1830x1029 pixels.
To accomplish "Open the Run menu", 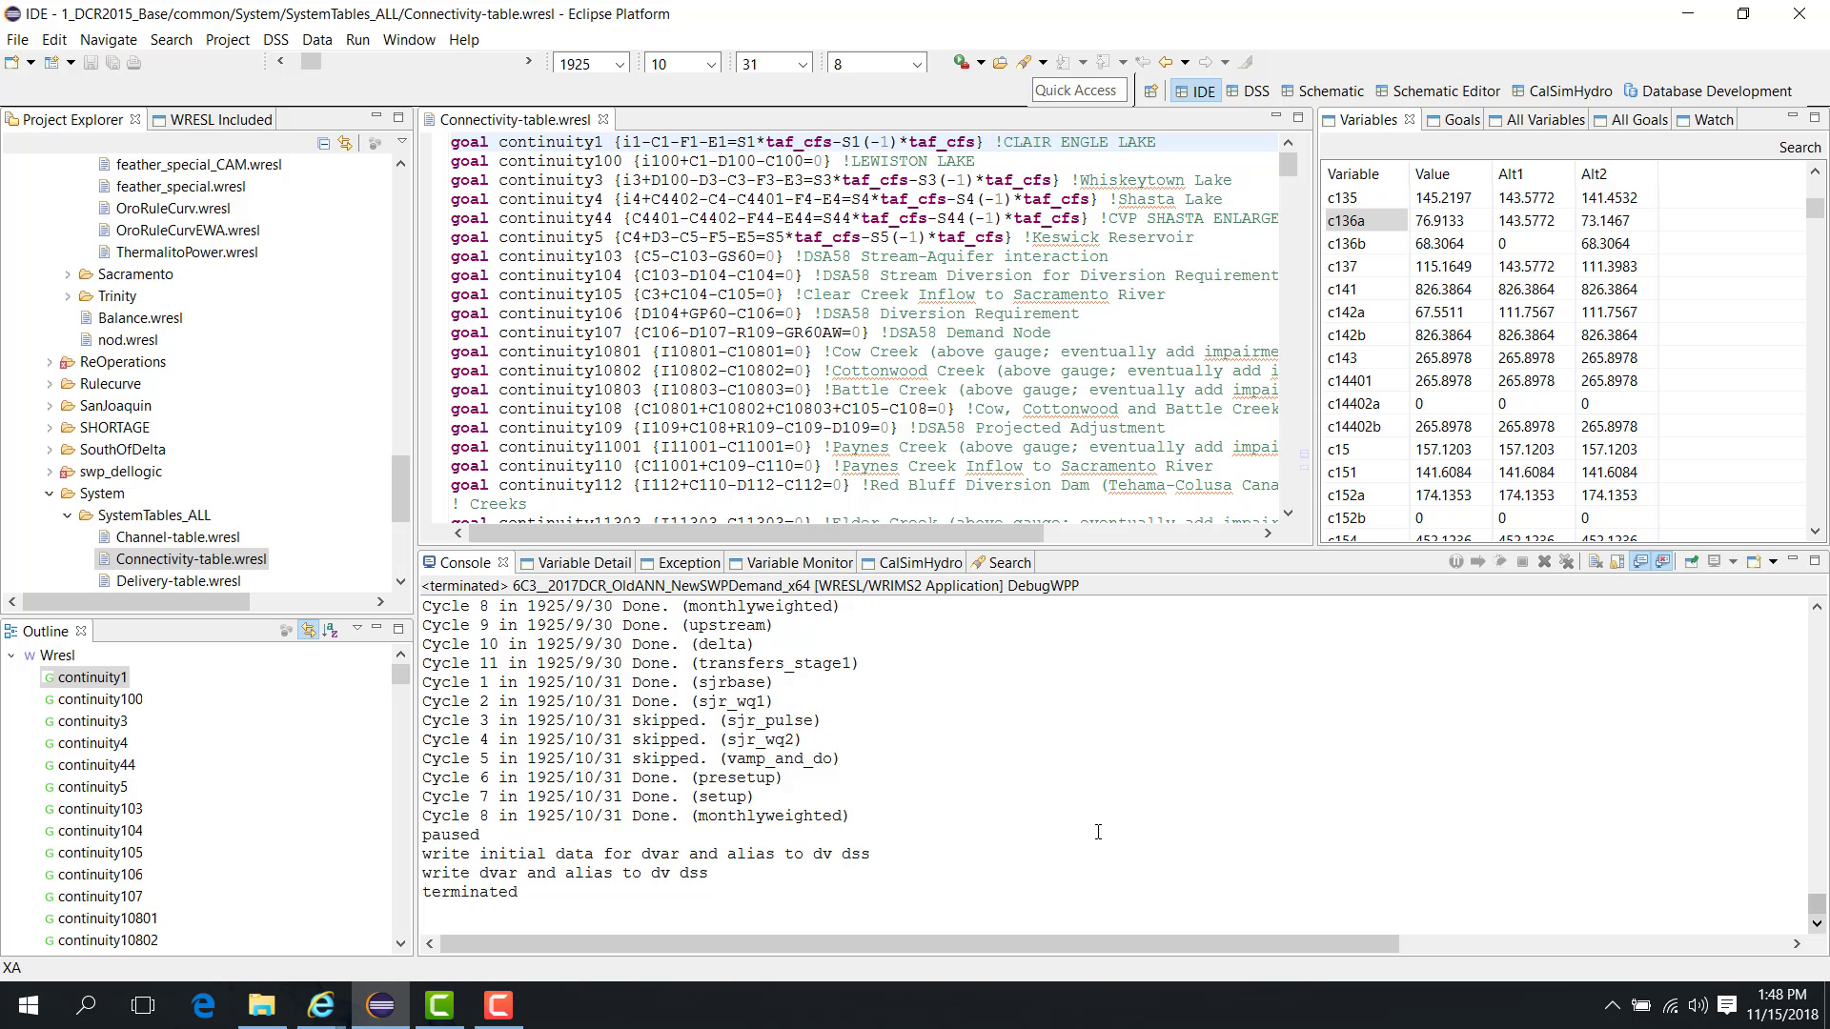I will [357, 40].
